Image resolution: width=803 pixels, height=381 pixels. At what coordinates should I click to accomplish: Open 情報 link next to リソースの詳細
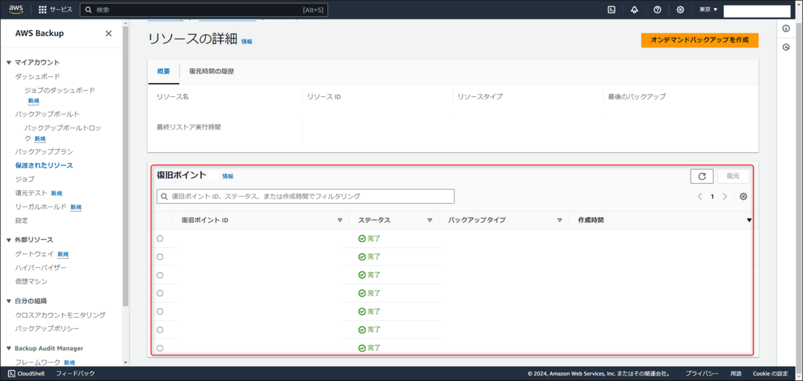pos(247,41)
